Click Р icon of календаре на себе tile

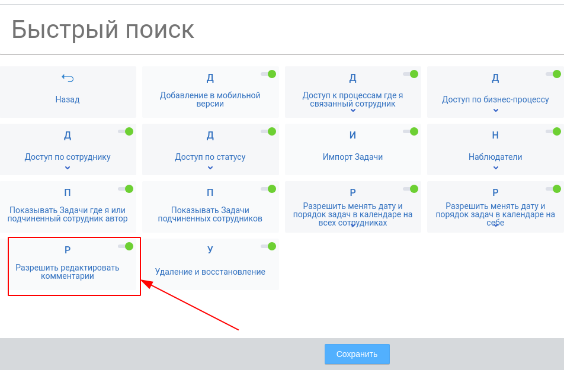click(x=495, y=193)
